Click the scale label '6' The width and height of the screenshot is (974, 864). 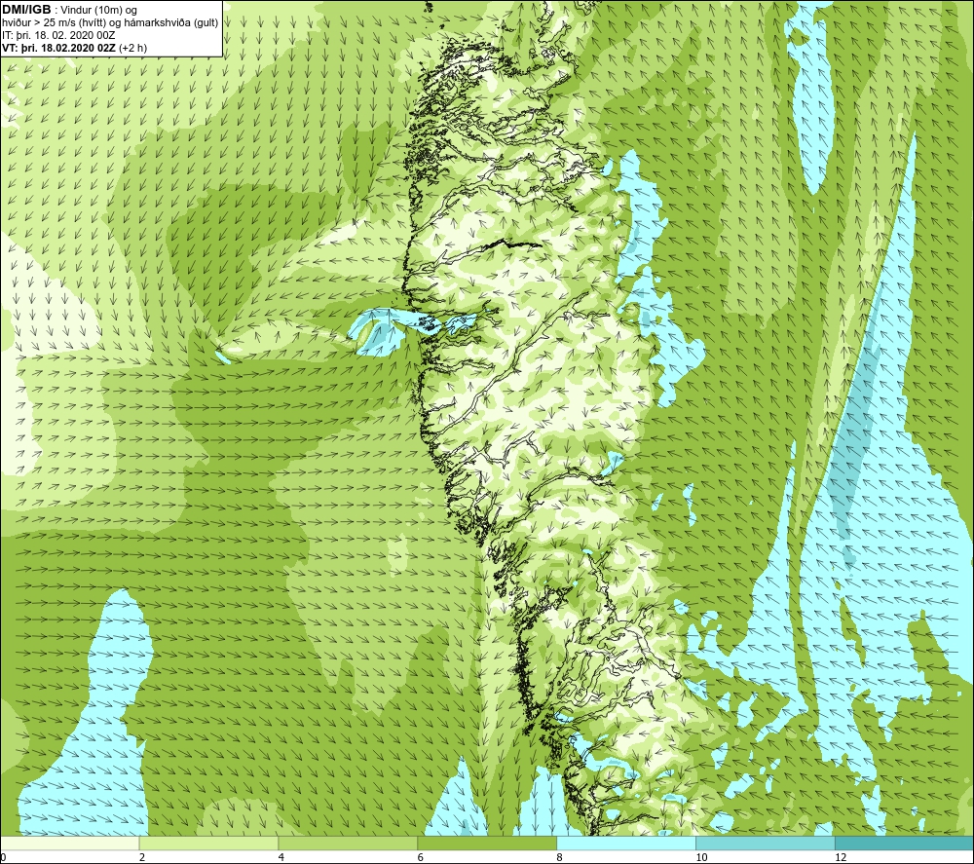[421, 858]
